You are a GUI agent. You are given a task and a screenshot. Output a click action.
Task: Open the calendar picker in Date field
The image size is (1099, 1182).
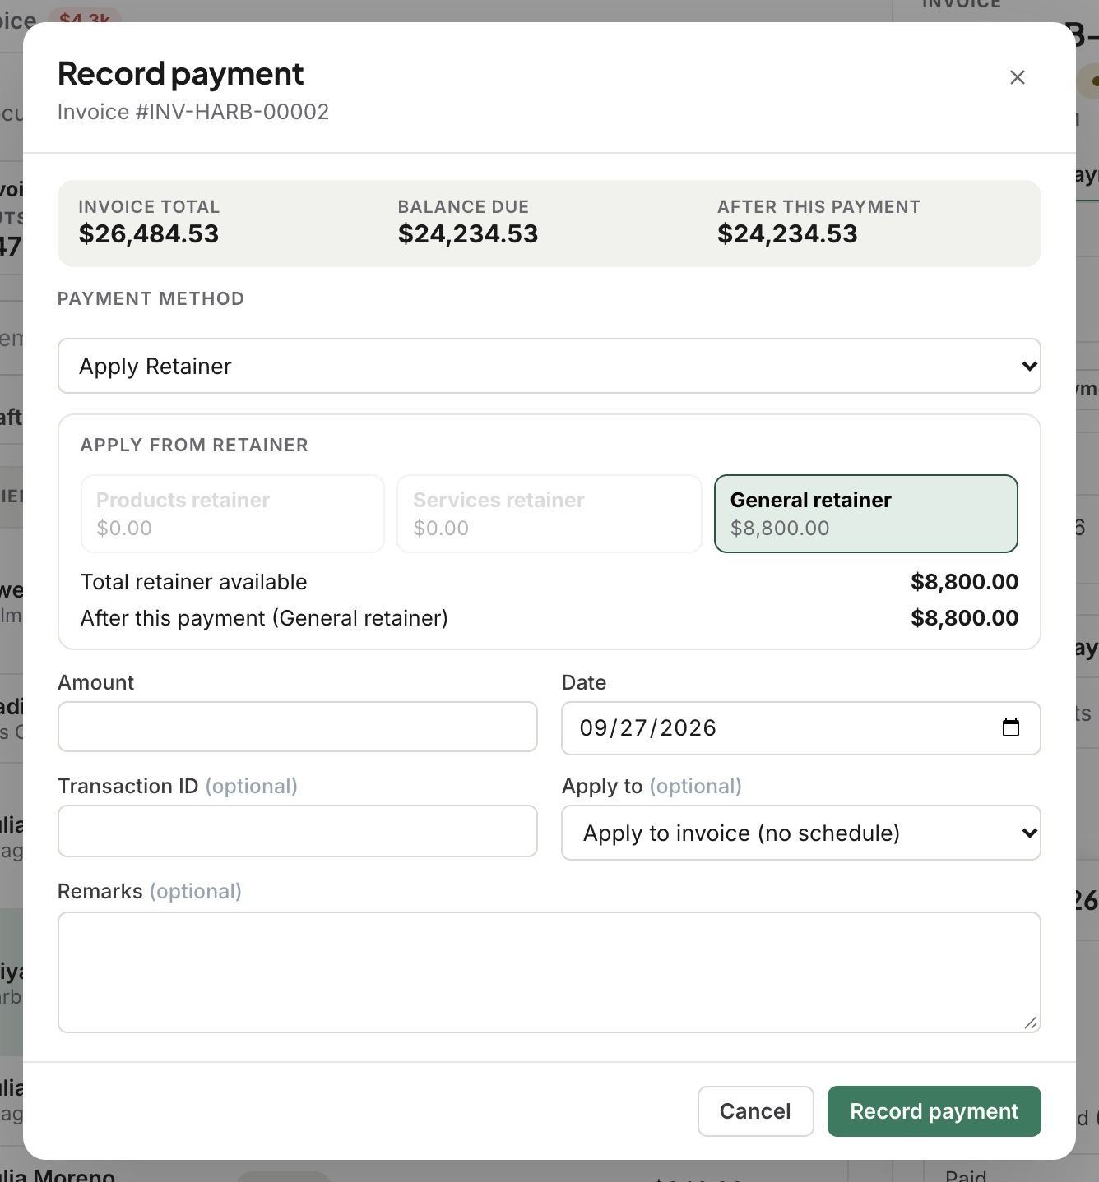(x=1010, y=727)
